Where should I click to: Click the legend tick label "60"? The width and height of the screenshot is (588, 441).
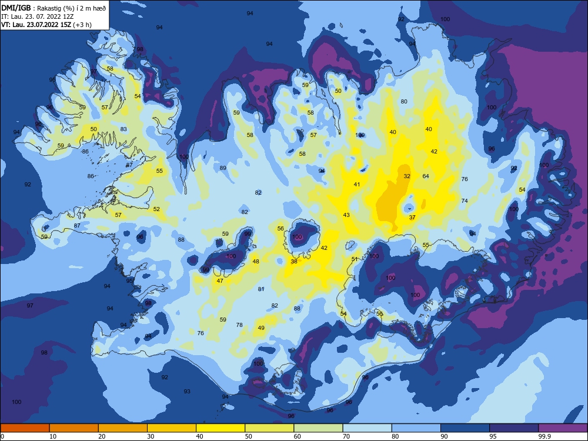pyautogui.click(x=298, y=436)
